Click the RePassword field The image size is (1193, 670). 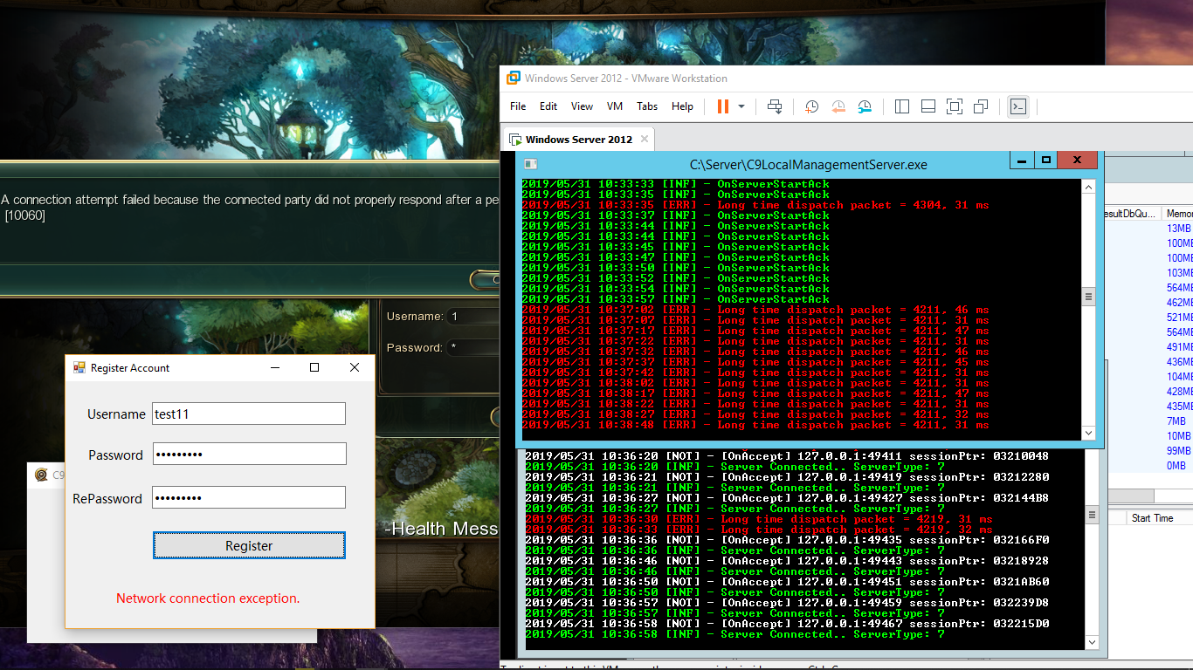pos(249,497)
